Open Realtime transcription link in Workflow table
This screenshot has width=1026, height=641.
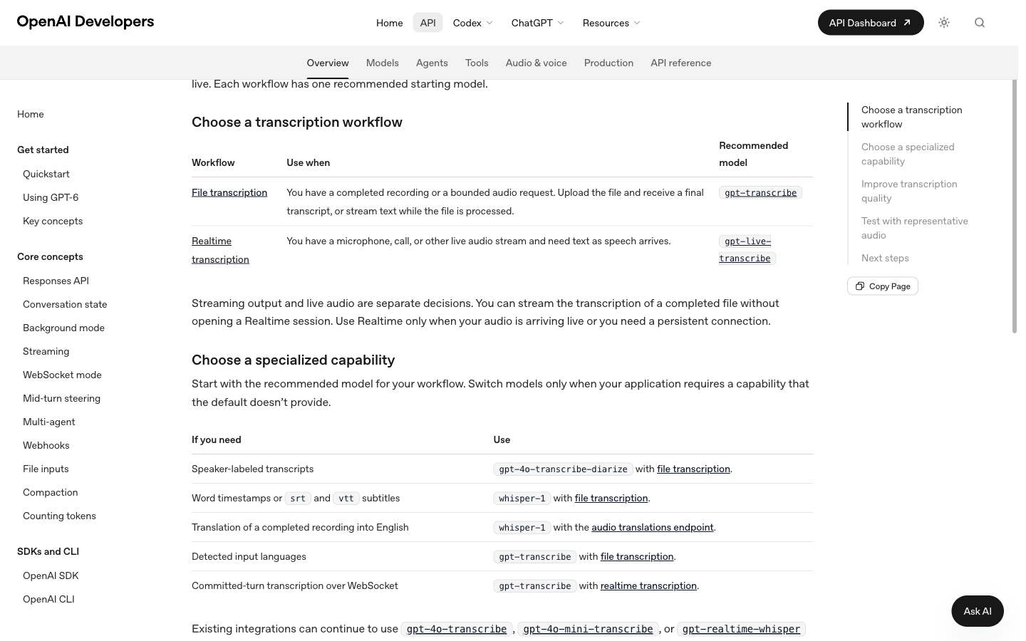coord(220,250)
